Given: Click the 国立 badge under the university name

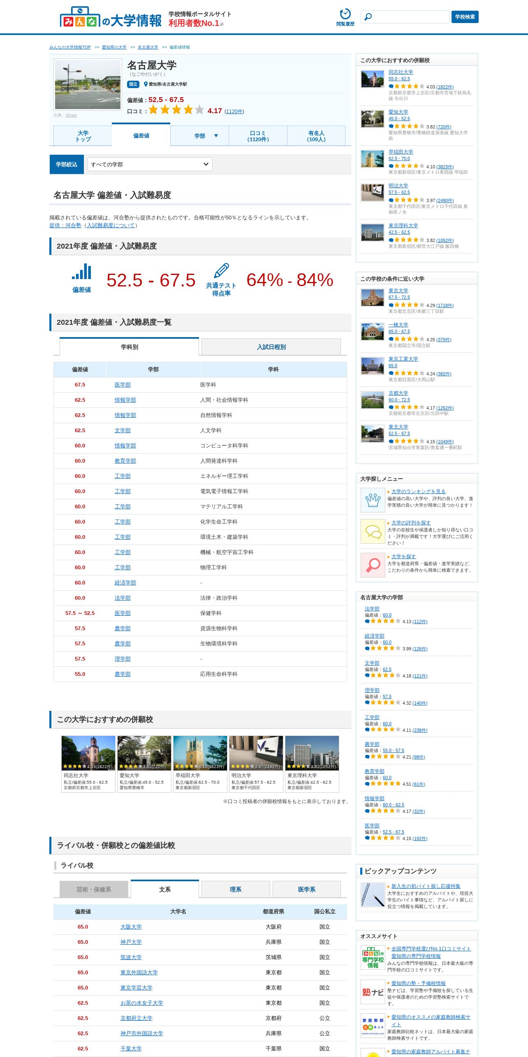Looking at the screenshot, I should [133, 84].
